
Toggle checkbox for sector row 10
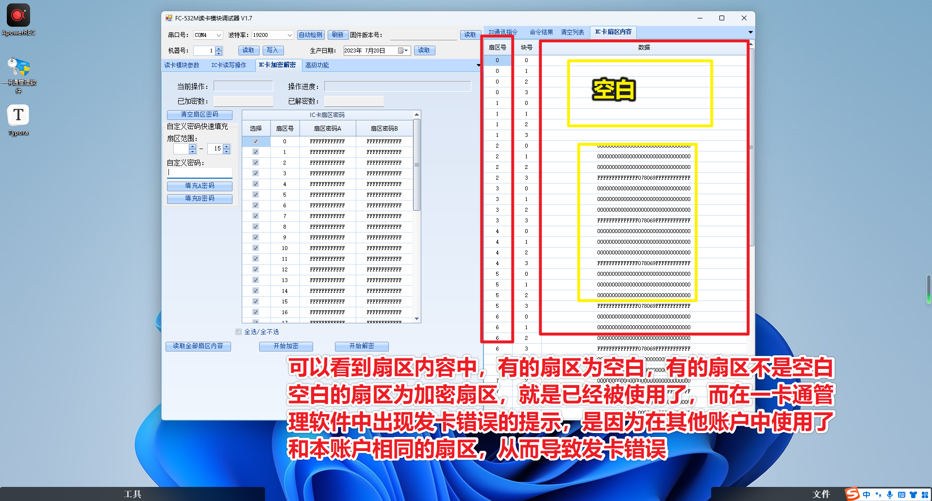pos(255,248)
